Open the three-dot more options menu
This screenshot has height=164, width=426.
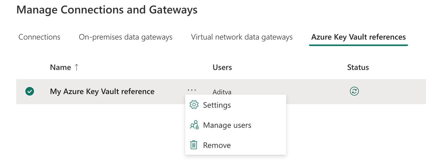coord(192,90)
